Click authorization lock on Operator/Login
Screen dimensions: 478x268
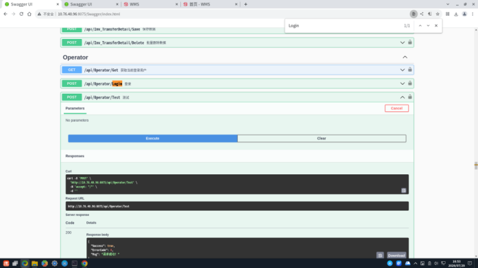coord(410,83)
